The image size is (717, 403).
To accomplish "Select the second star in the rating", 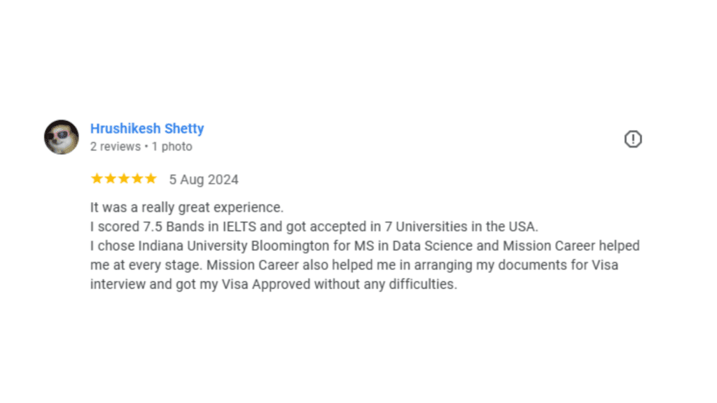I will (109, 178).
